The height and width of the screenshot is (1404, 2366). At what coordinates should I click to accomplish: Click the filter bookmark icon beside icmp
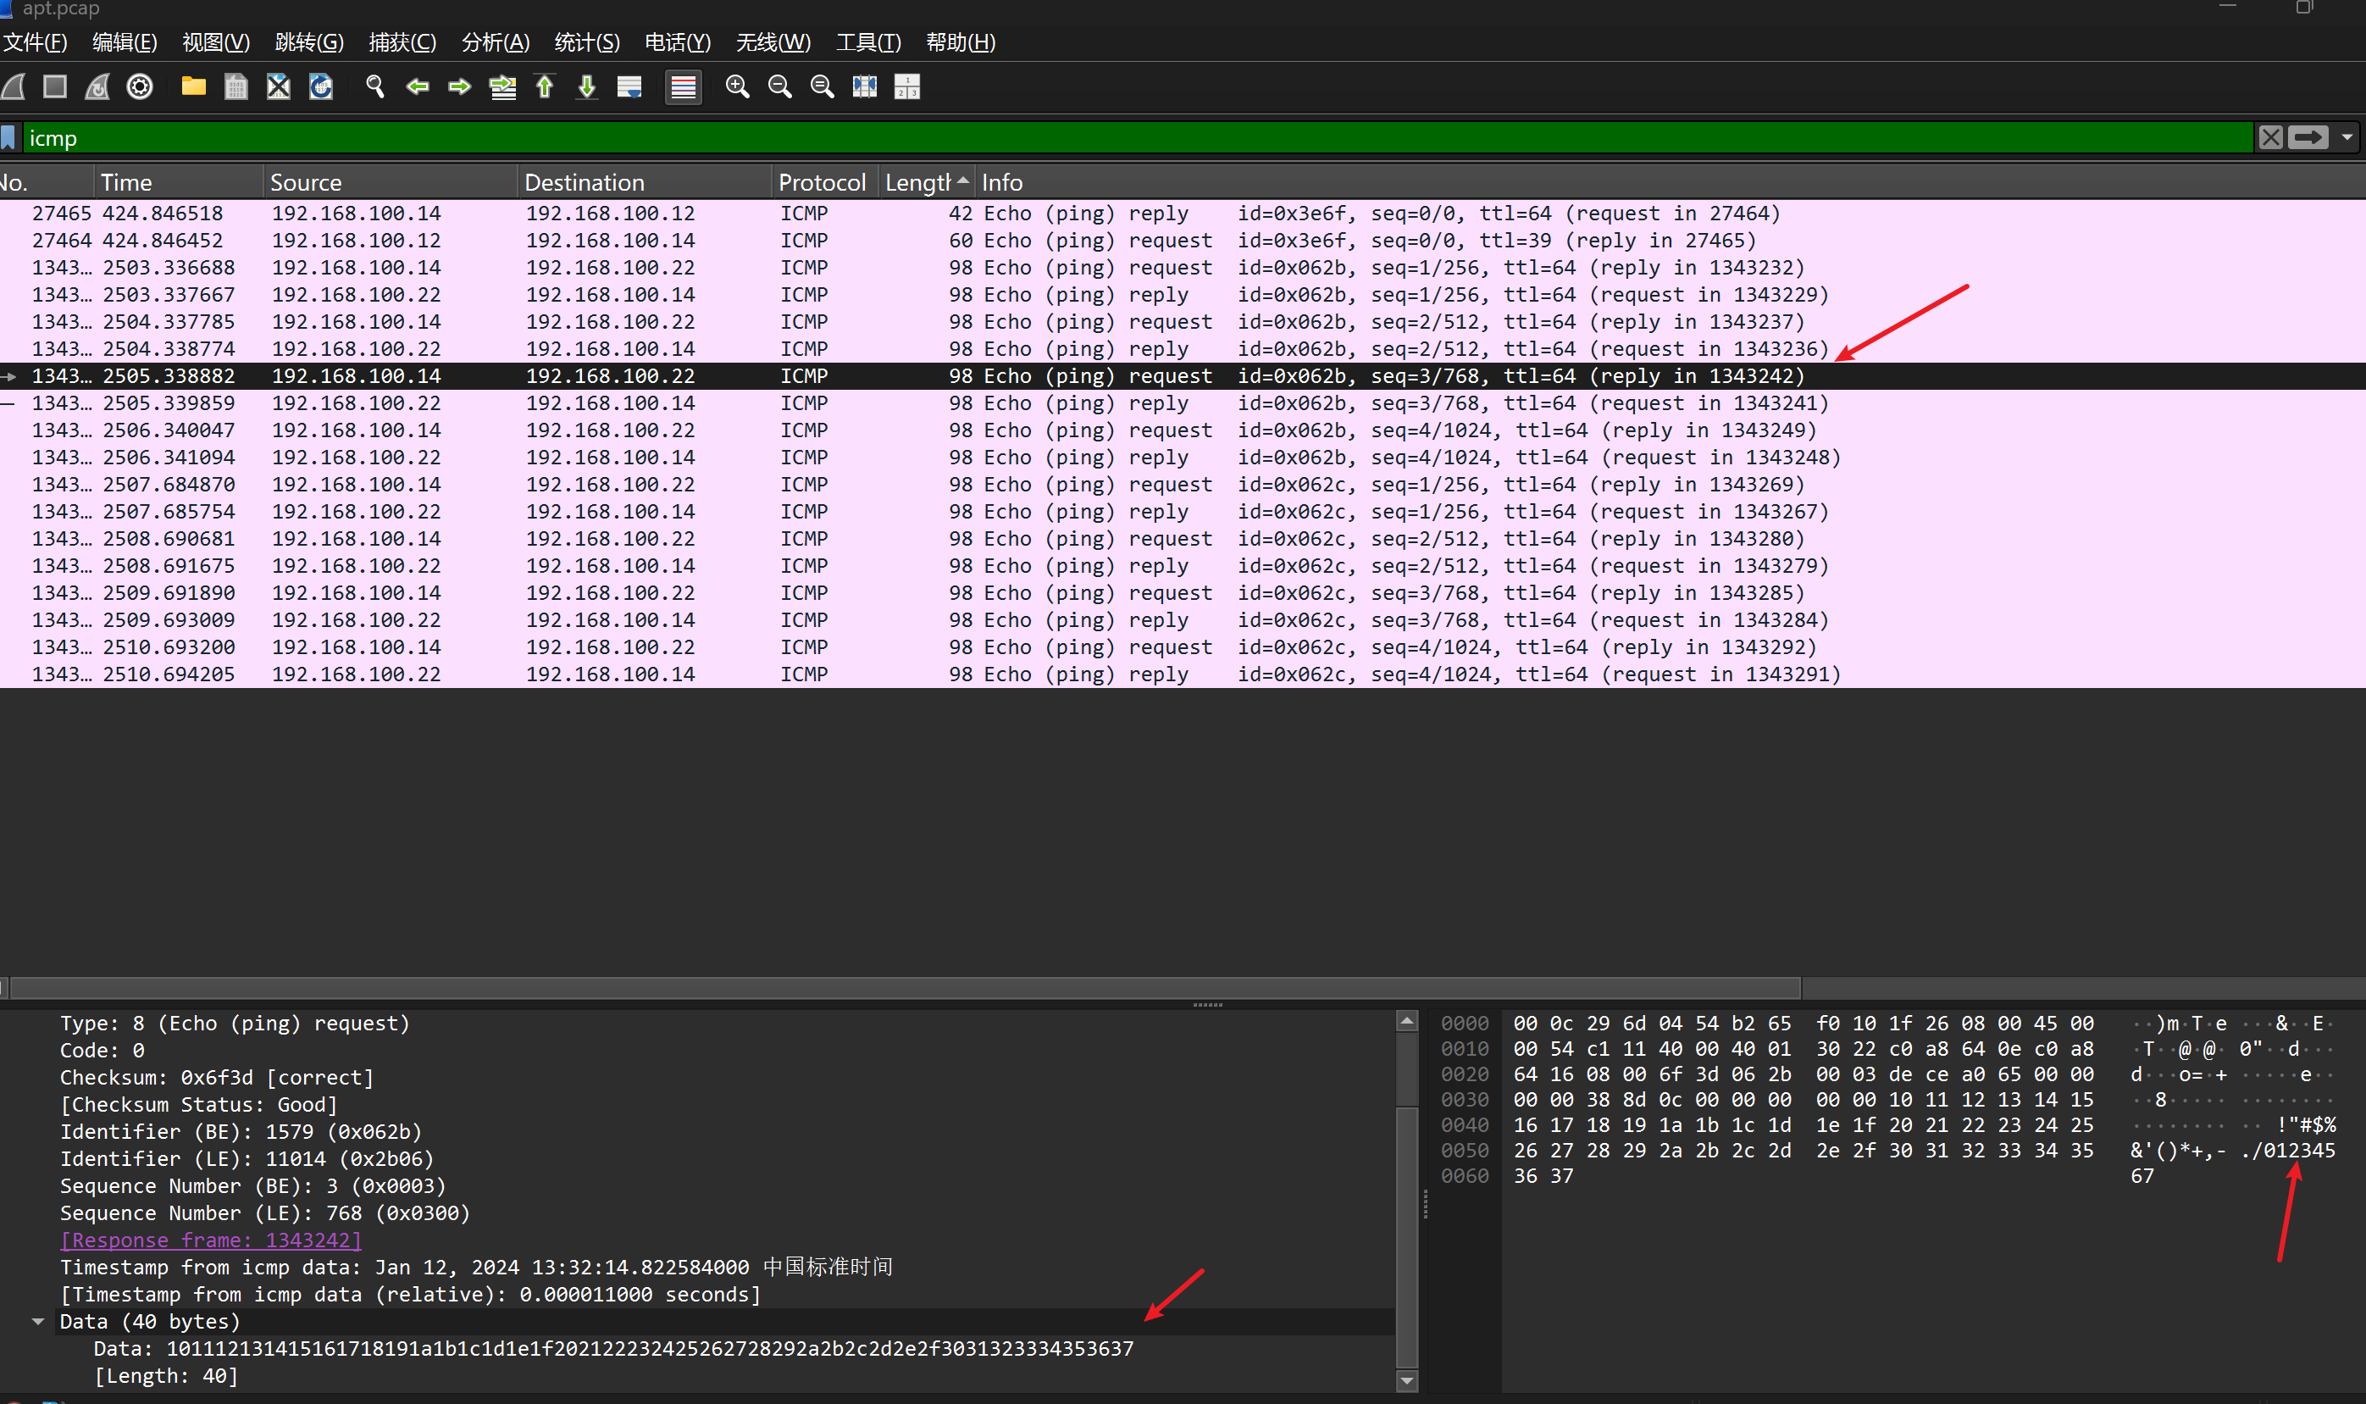(x=8, y=138)
